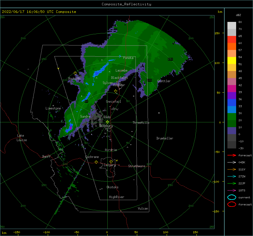The width and height of the screenshot is (253, 236).
Task: Click the magenta 39-42 dBZ color swatch
Action: [232, 89]
